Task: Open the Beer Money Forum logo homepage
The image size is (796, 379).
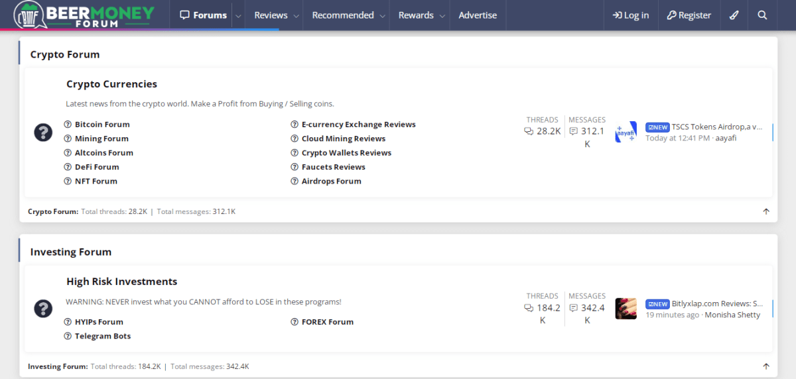Action: point(84,15)
